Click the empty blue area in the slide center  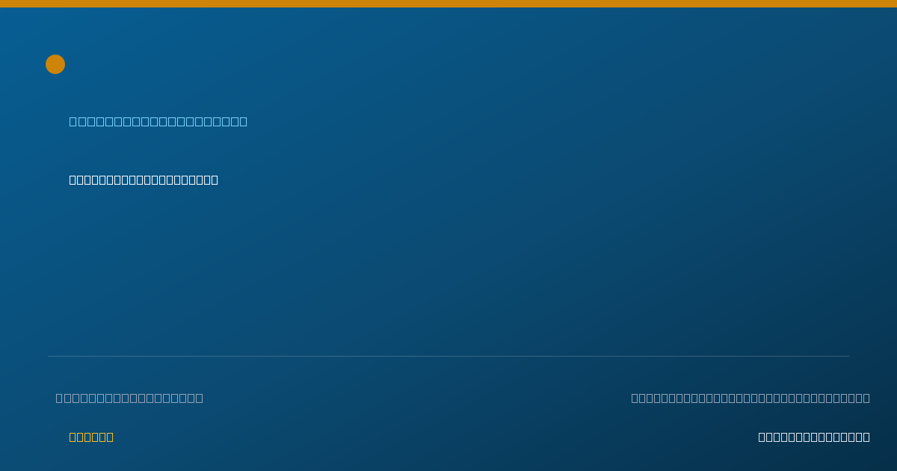point(449,269)
